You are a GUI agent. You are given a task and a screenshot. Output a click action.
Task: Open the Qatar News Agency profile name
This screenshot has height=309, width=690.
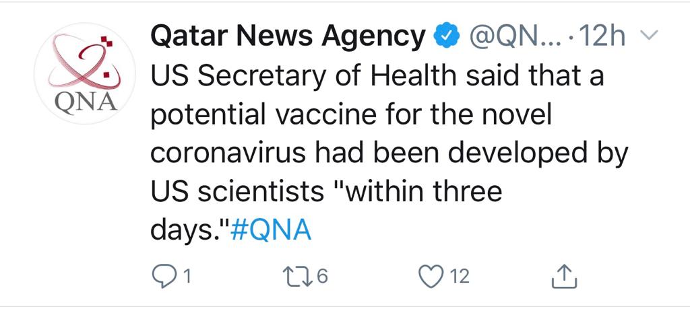[x=290, y=38]
